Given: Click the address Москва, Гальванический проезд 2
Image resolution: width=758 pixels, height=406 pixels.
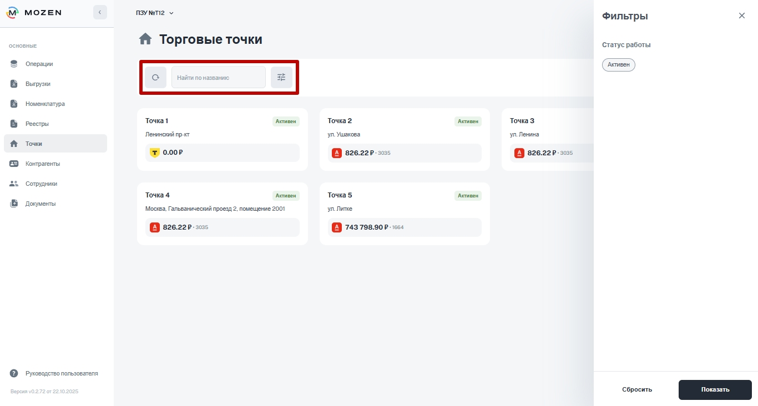Looking at the screenshot, I should pyautogui.click(x=215, y=209).
